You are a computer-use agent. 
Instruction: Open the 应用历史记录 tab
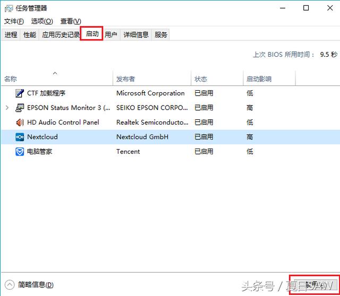(61, 35)
